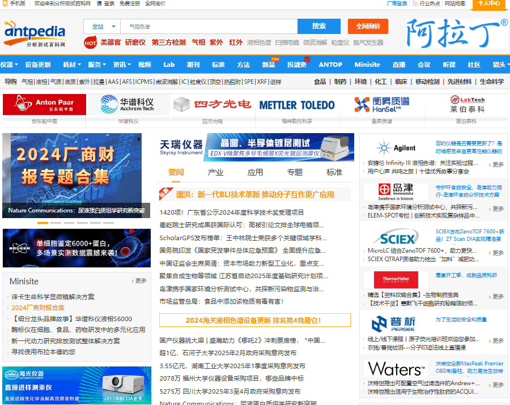Click the antpedia site logo
Screen dimensions: 510x405
(35, 34)
